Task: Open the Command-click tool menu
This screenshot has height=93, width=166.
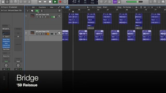Action: click(x=94, y=7)
